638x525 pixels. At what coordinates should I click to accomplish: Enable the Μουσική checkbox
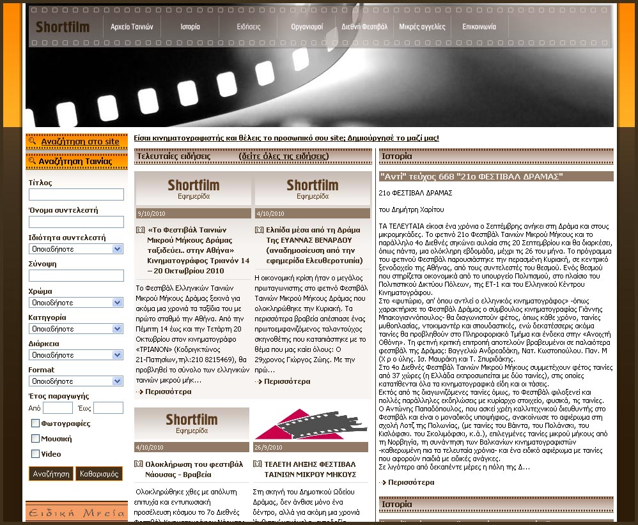coord(35,438)
